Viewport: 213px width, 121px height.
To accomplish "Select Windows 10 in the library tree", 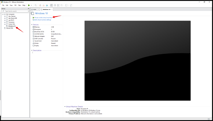I will coord(12,26).
